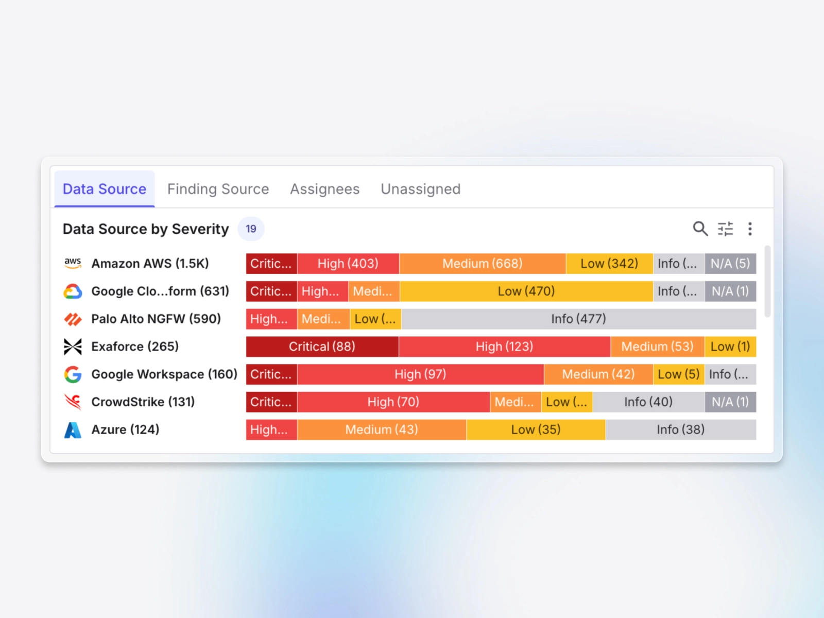Click Exaforce Critical (88) segment

tap(322, 347)
